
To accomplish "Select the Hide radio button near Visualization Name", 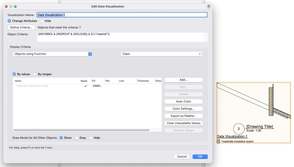I will pos(42,21).
